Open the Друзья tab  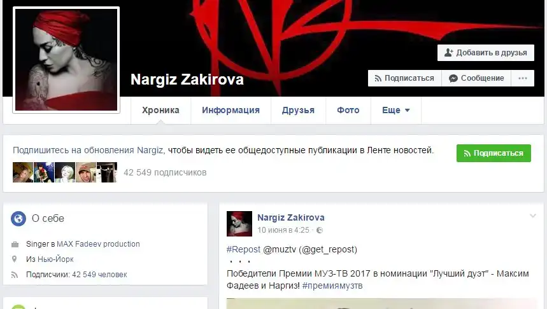pos(298,111)
